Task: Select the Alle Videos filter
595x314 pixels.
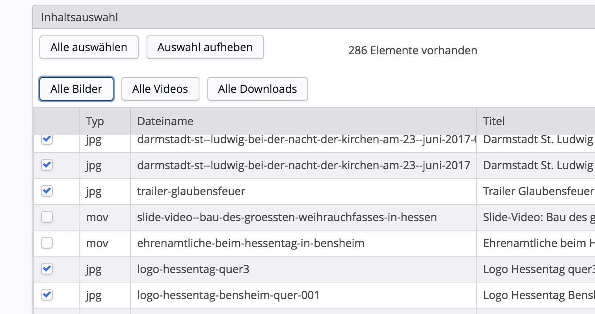Action: [160, 89]
